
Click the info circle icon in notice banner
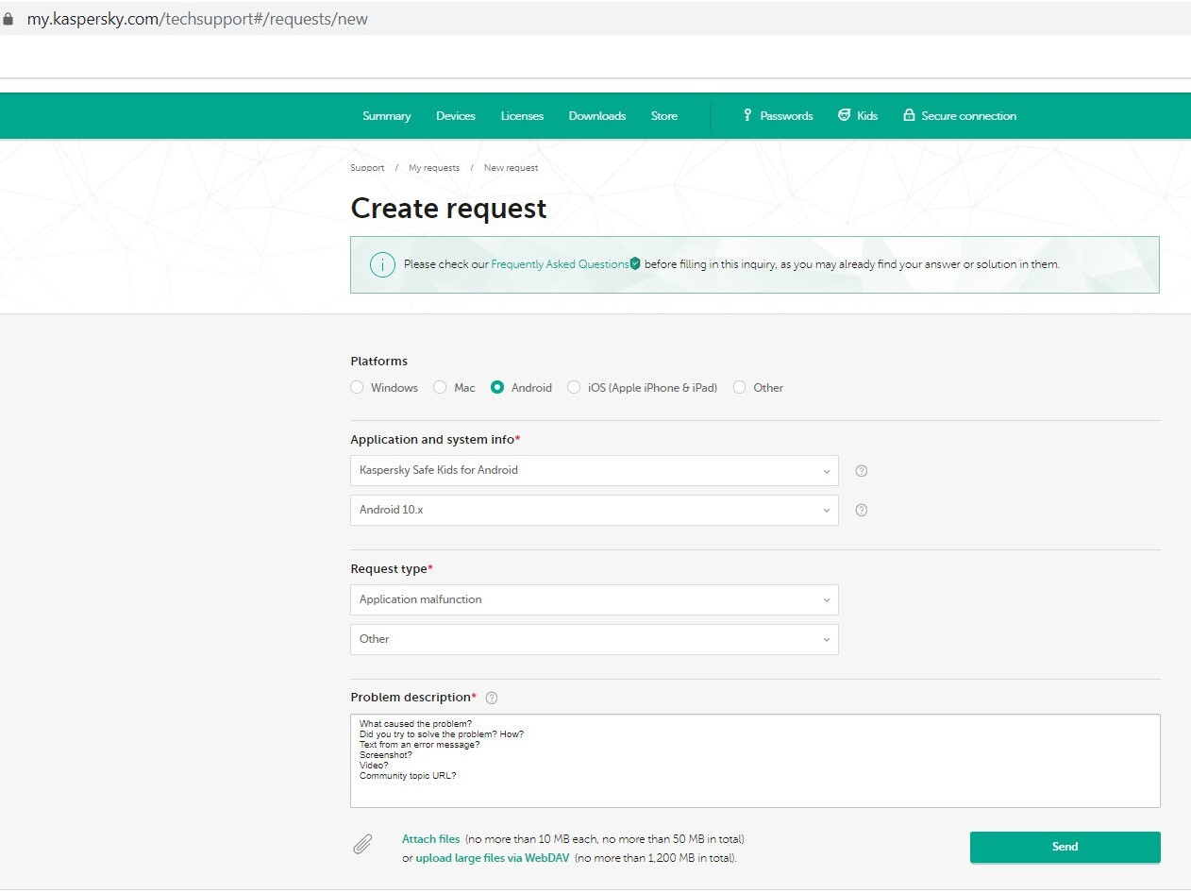point(381,264)
